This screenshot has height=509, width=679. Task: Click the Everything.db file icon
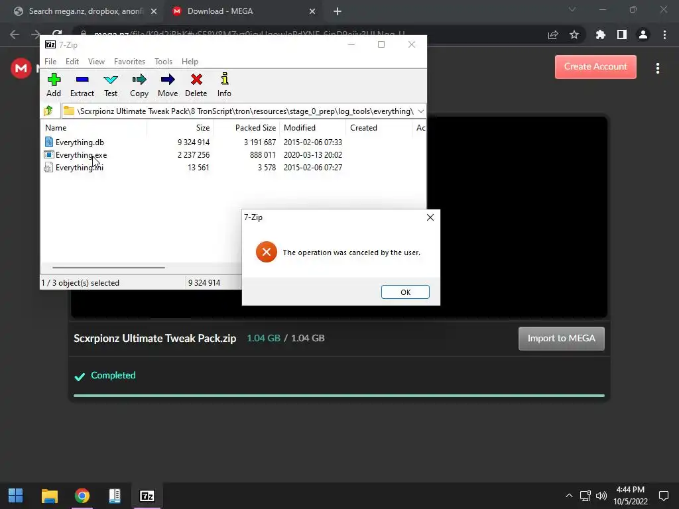point(49,142)
